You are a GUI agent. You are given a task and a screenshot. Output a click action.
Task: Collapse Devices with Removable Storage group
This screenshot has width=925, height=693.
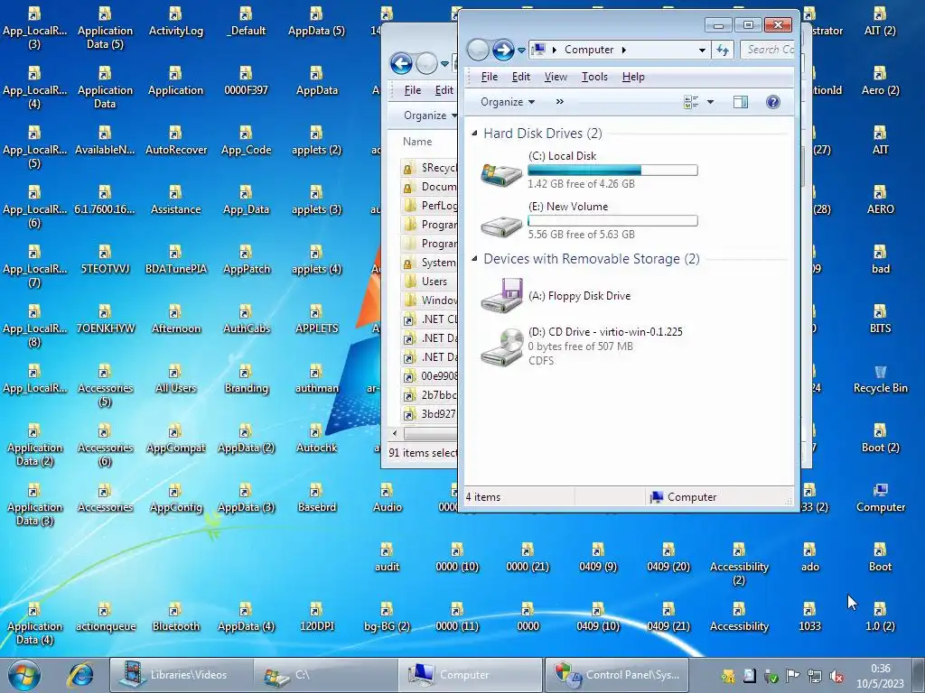click(474, 259)
